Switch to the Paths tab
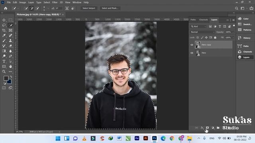The width and height of the screenshot is (255, 143). pos(193,20)
